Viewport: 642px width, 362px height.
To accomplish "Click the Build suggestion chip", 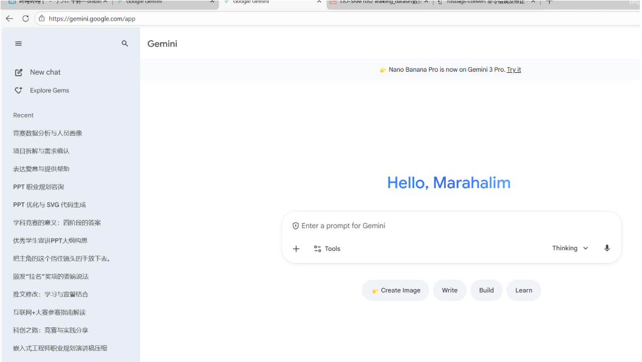I will tap(486, 290).
